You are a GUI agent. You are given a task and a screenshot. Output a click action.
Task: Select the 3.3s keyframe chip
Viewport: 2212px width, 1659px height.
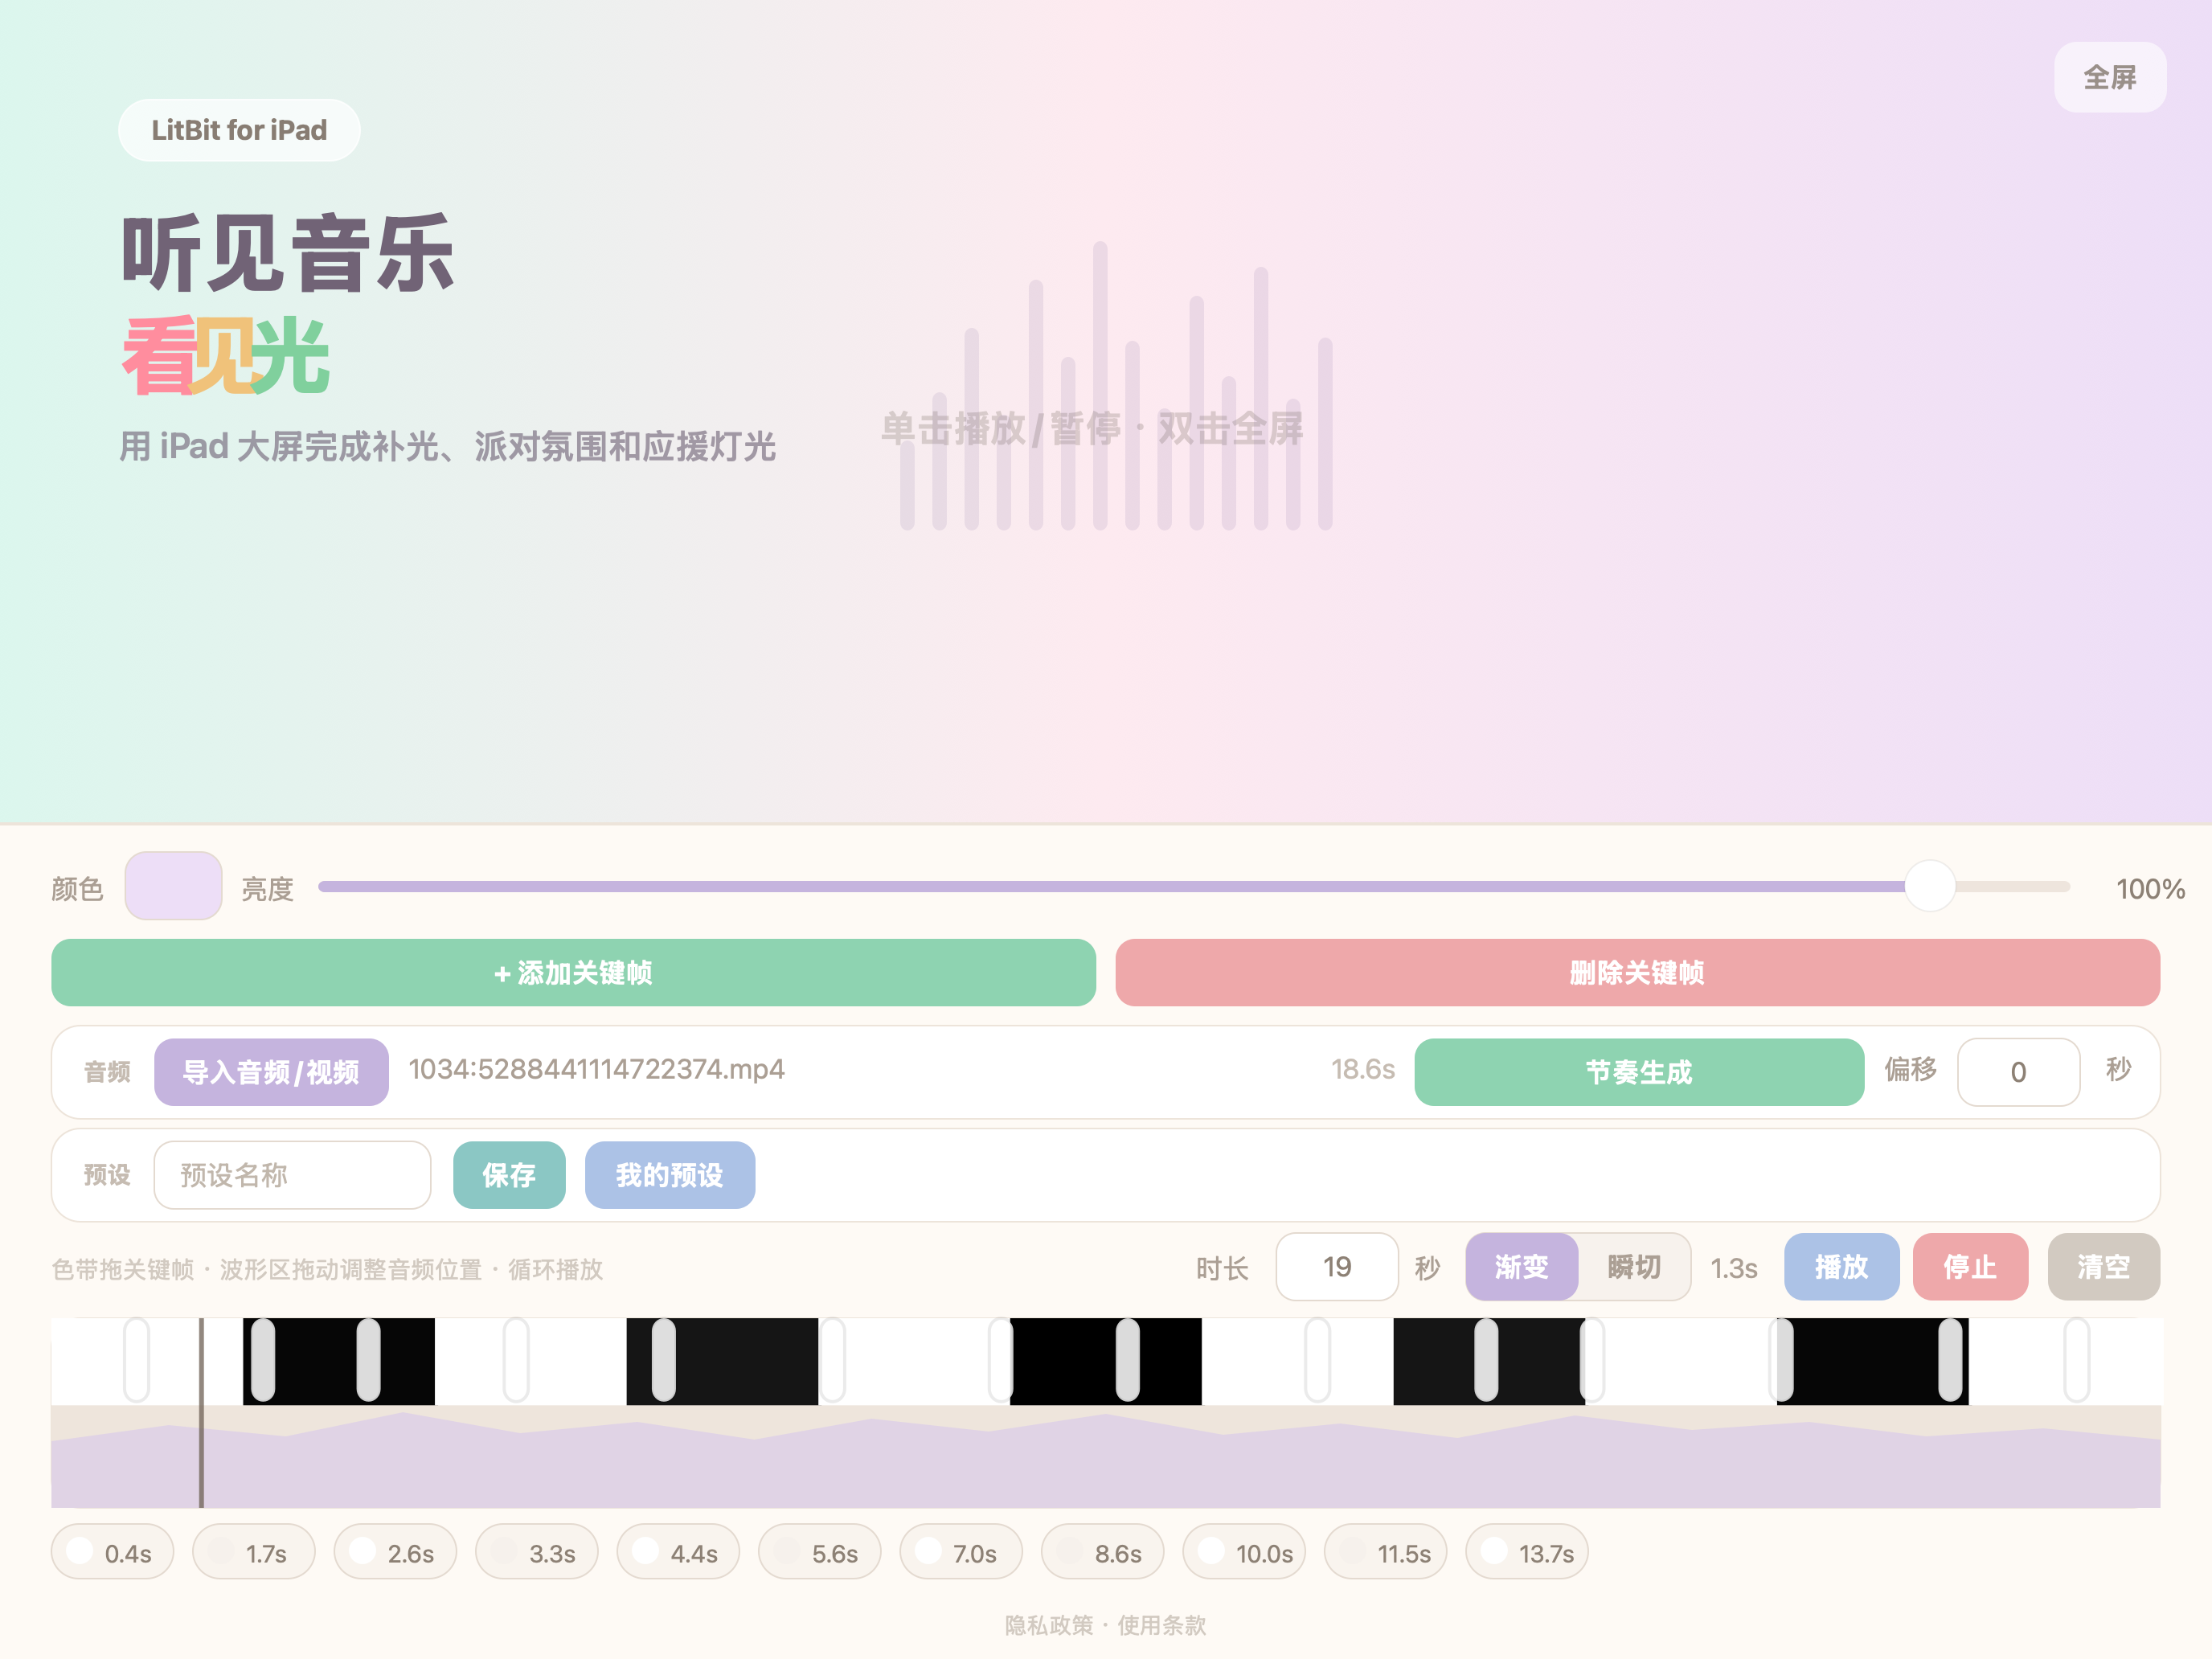537,1552
